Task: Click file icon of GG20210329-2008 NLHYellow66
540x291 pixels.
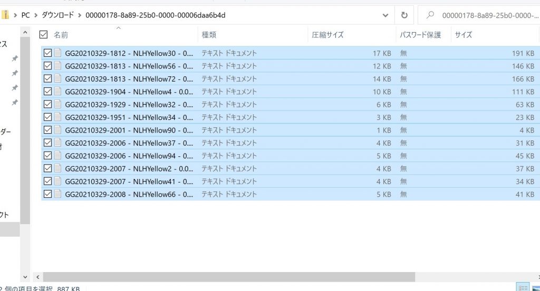Action: tap(58, 194)
